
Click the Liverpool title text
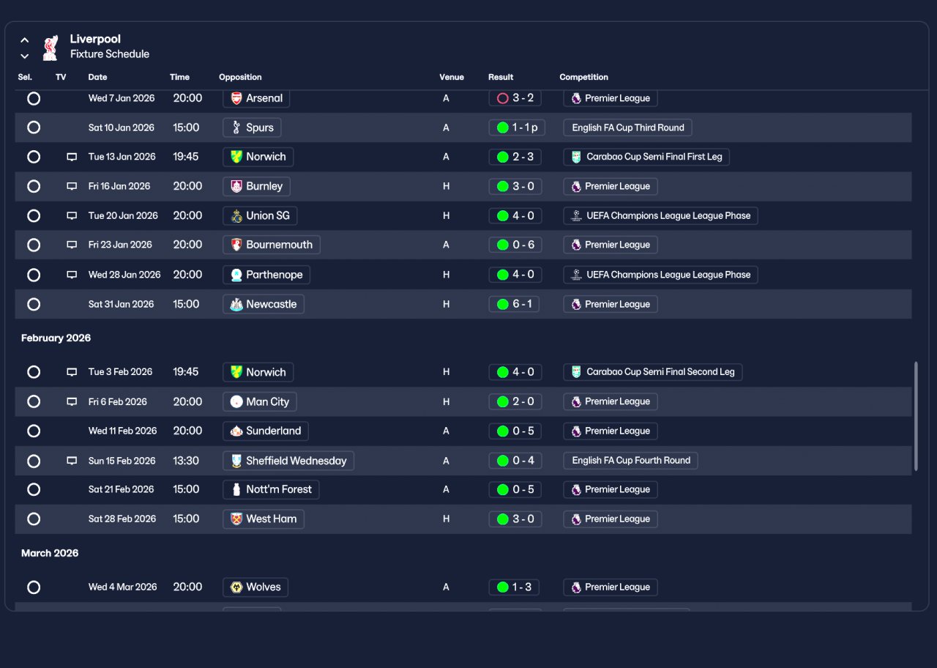click(95, 39)
